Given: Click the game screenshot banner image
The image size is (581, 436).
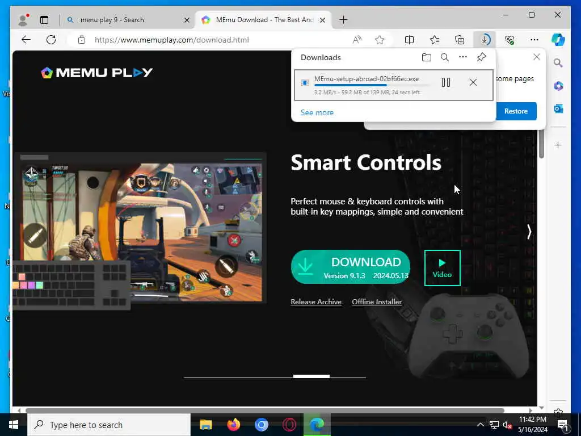Looking at the screenshot, I should pyautogui.click(x=140, y=229).
